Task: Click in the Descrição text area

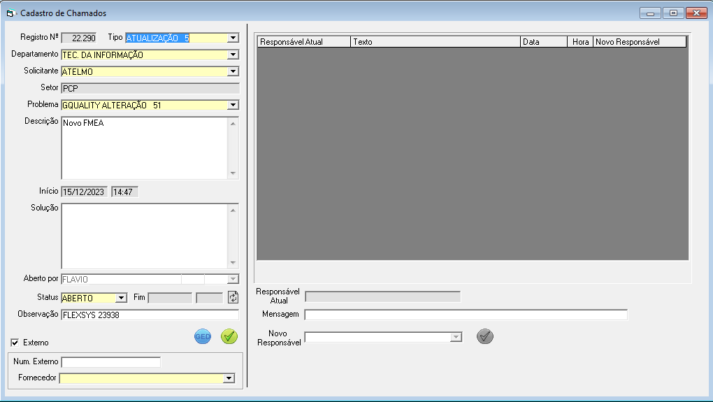Action: click(x=145, y=148)
